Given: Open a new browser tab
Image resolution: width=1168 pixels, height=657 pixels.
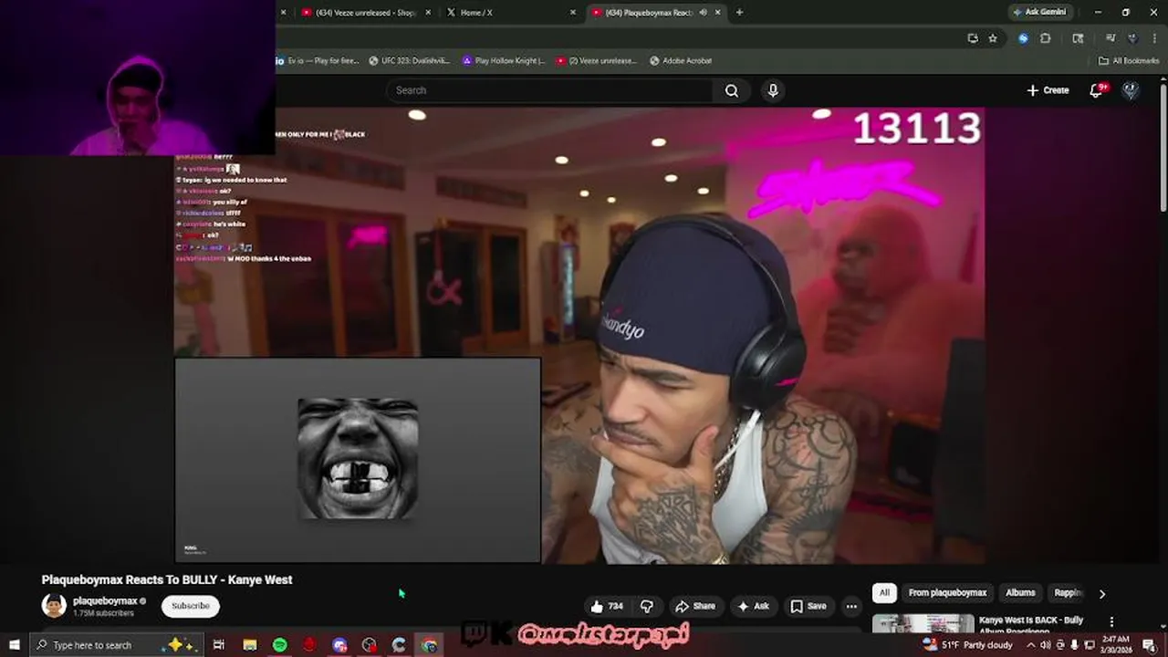Looking at the screenshot, I should tap(739, 12).
